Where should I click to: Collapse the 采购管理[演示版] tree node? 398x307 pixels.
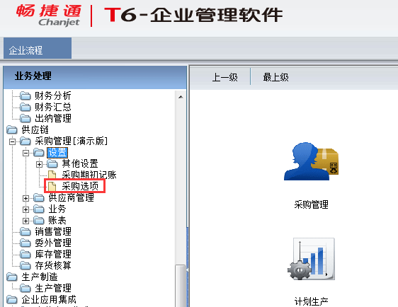[x=12, y=141]
